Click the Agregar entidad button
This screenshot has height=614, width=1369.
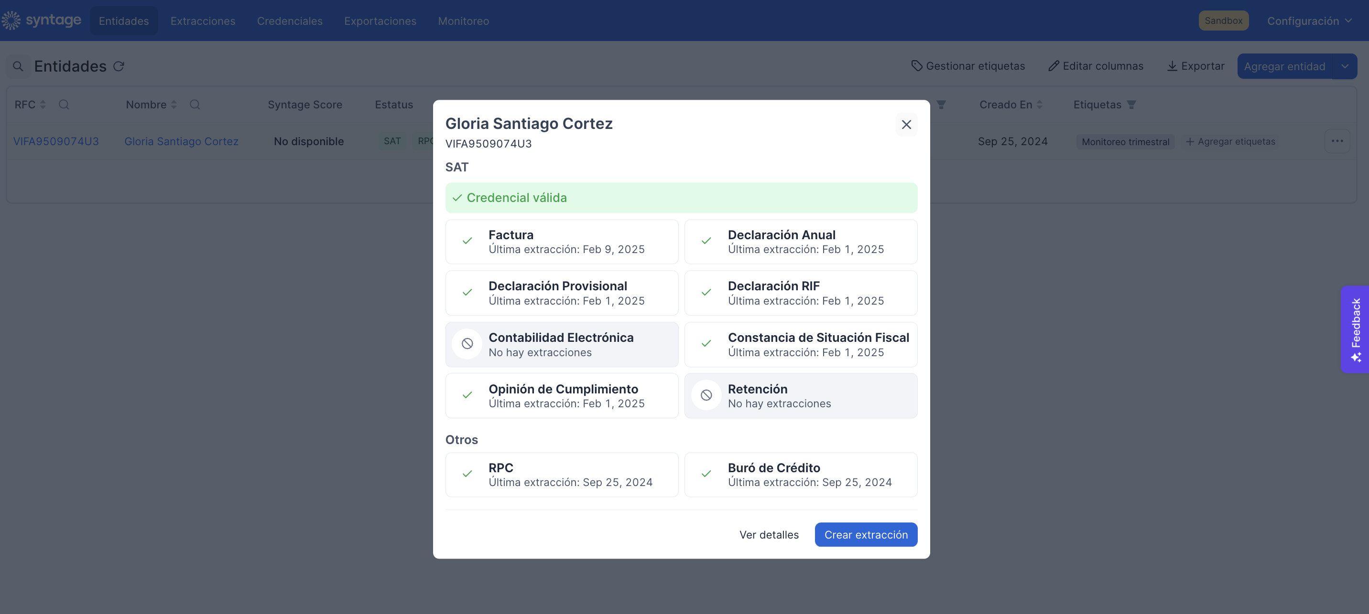tap(1284, 66)
